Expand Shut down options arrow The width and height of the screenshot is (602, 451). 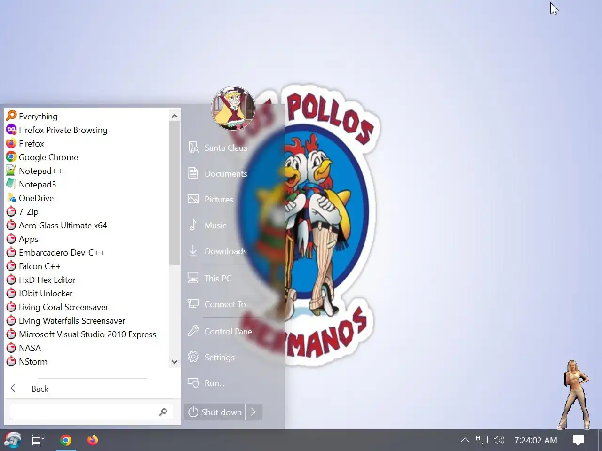click(253, 412)
